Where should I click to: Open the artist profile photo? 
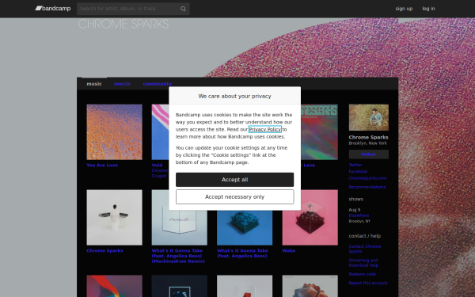pyautogui.click(x=368, y=117)
